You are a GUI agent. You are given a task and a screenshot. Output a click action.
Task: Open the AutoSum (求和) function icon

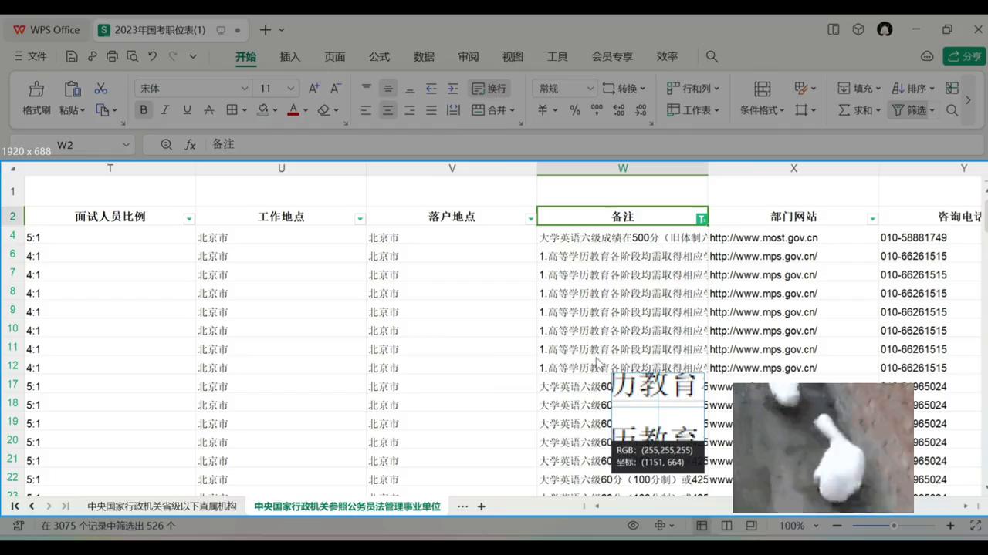[847, 109]
